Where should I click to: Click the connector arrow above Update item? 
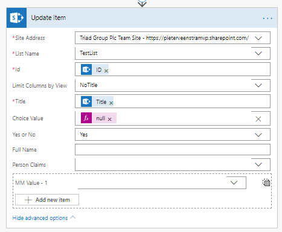click(142, 3)
